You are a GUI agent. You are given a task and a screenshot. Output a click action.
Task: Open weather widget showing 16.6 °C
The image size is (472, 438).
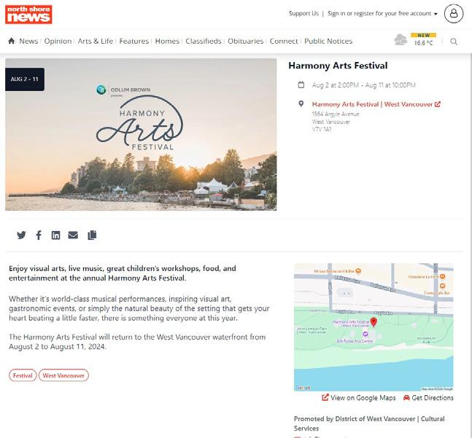415,39
